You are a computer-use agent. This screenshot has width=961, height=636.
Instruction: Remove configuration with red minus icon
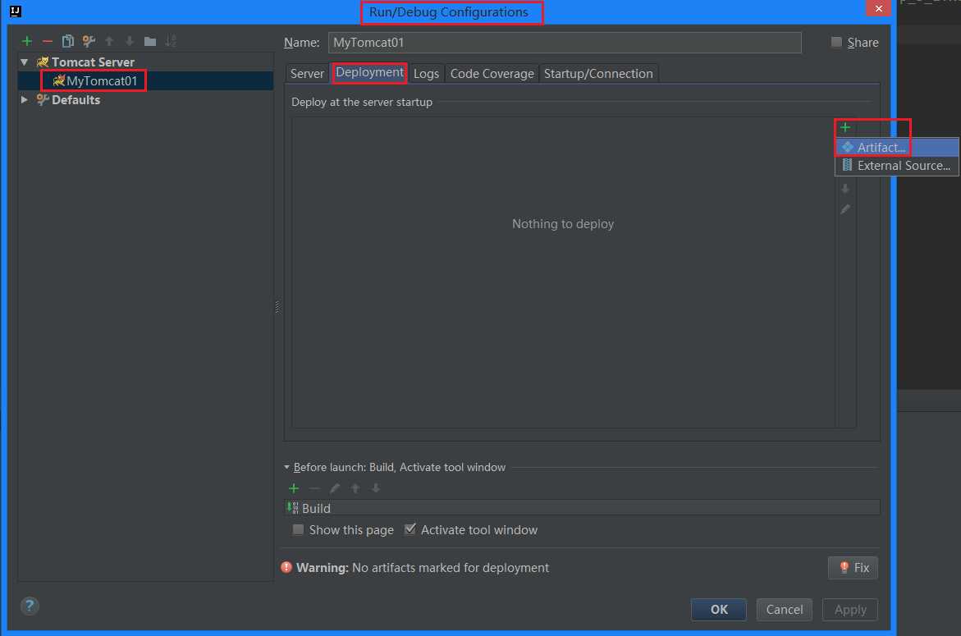(48, 41)
